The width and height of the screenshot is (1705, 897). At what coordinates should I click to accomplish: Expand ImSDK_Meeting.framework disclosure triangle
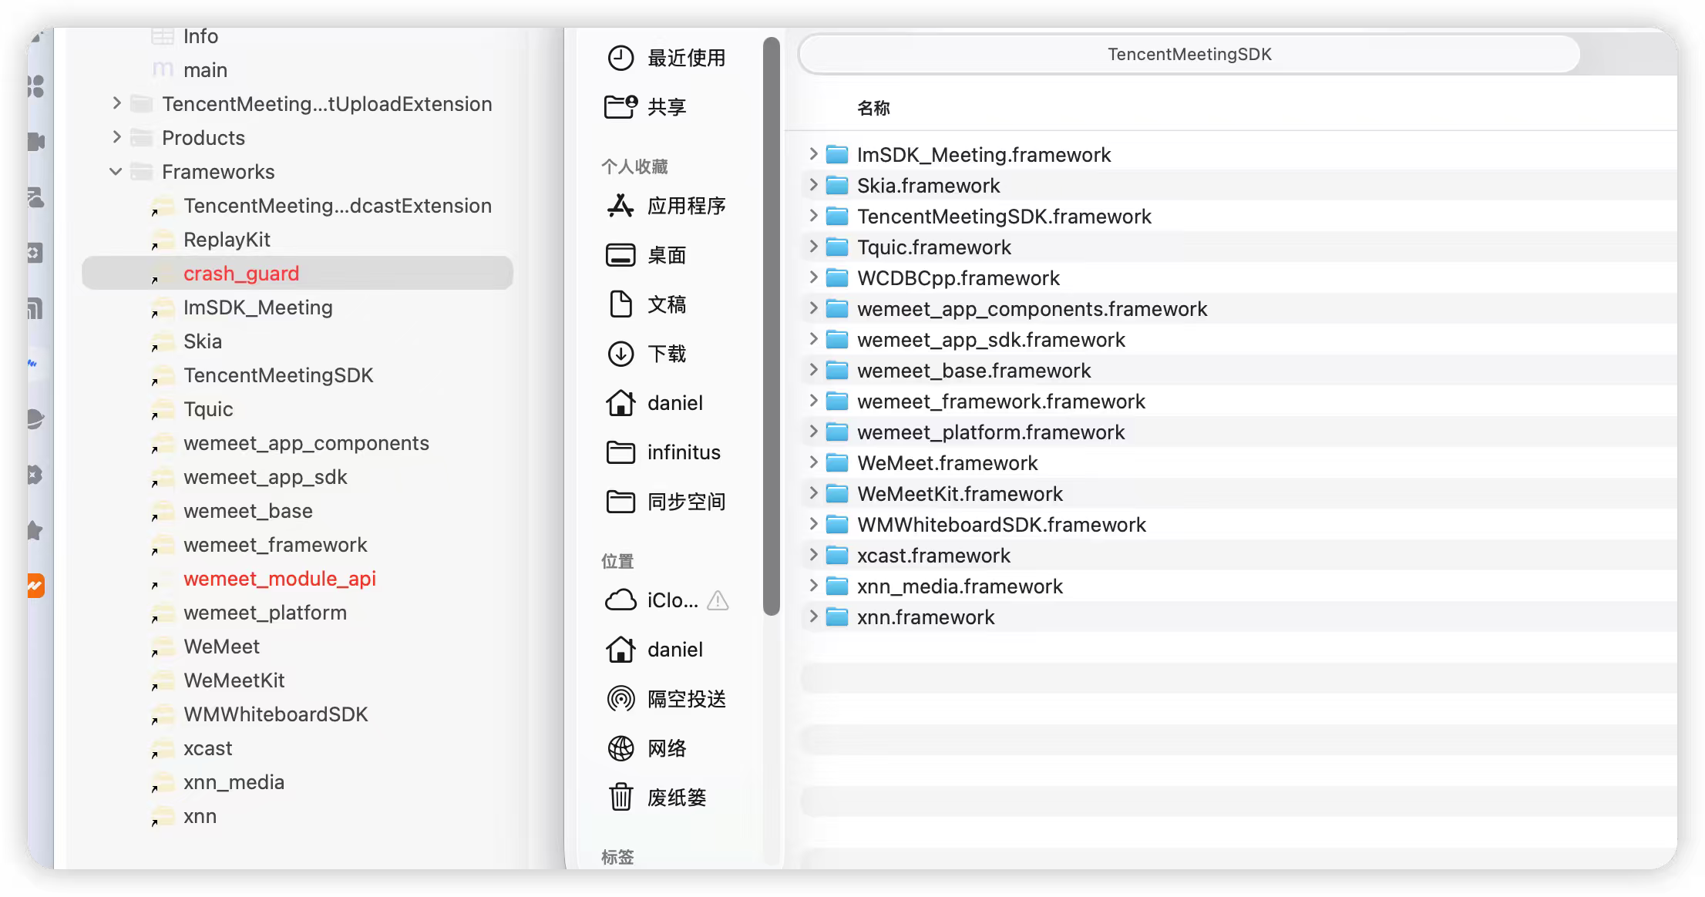[814, 154]
